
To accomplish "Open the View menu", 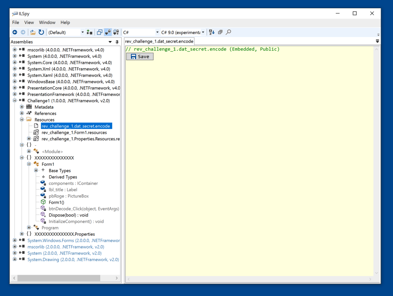I will pos(29,22).
